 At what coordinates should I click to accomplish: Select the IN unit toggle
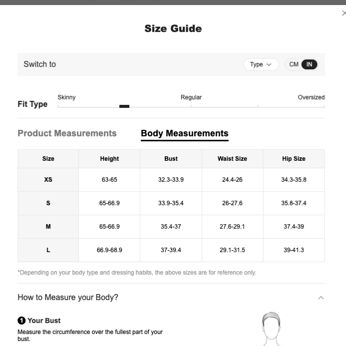pyautogui.click(x=310, y=64)
